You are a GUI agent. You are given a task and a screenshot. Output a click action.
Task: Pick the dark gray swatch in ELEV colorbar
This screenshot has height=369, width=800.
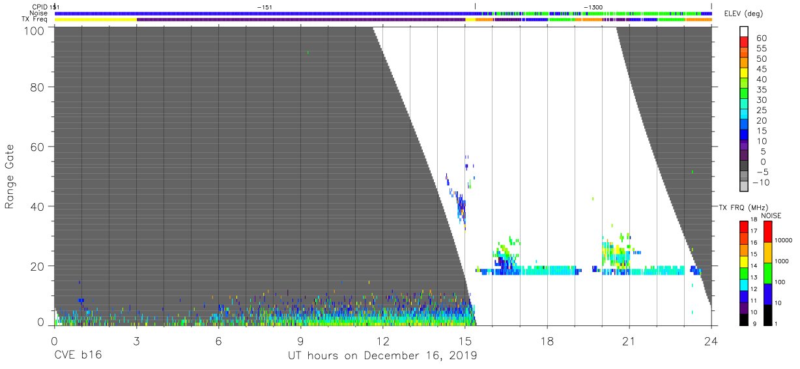click(x=745, y=167)
